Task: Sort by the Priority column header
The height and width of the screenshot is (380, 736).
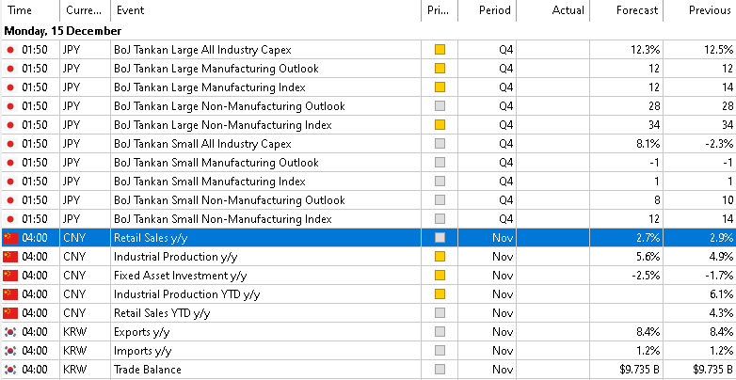Action: [439, 10]
